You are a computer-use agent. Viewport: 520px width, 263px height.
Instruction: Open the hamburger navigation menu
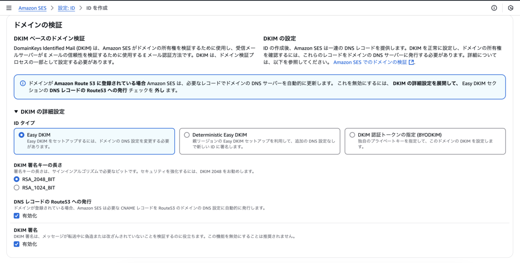(9, 8)
